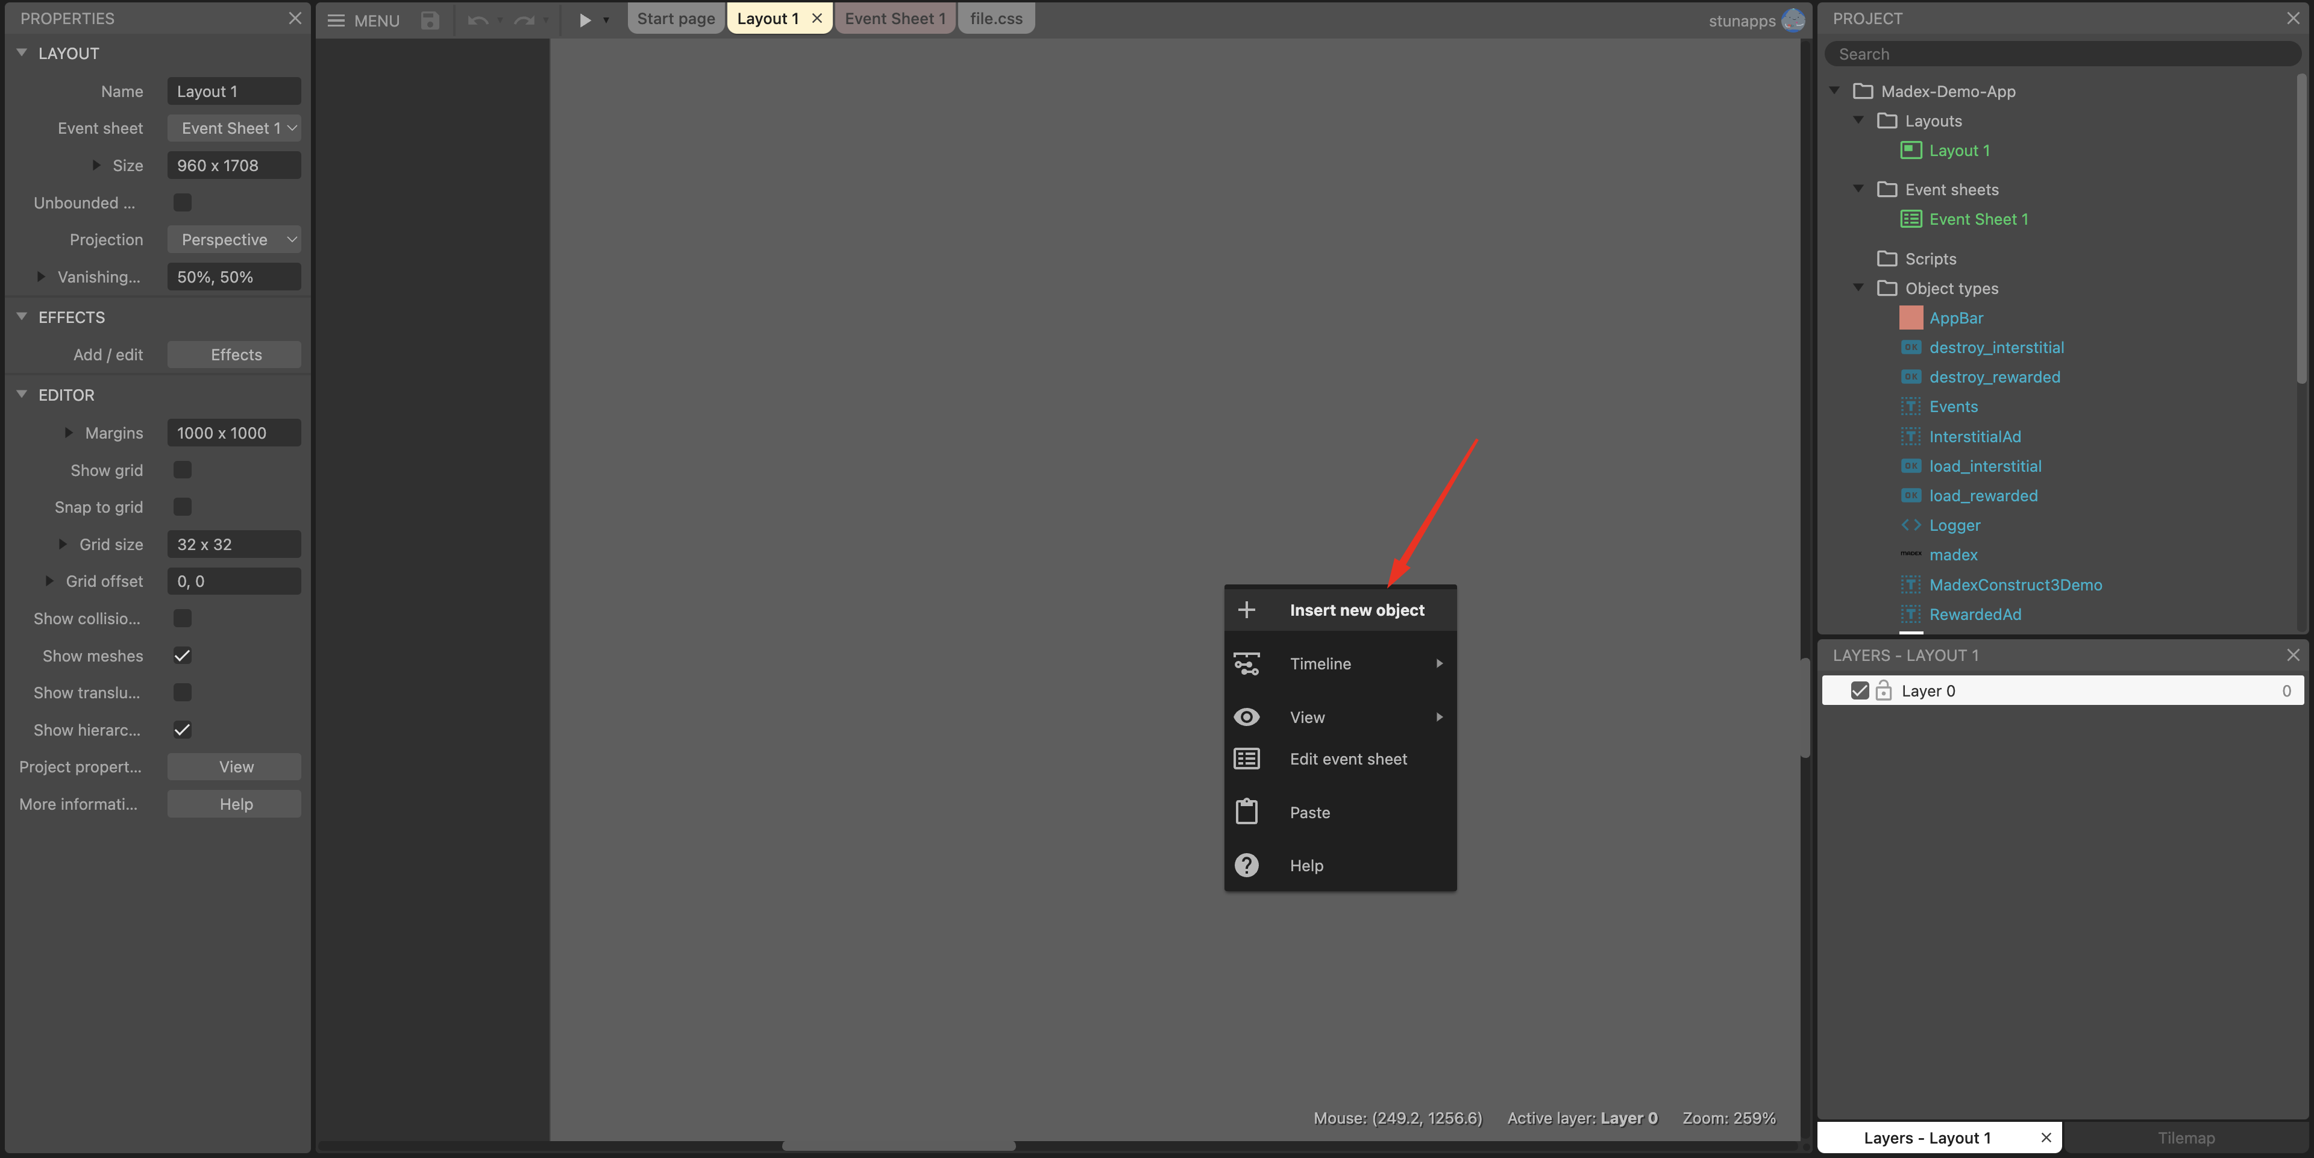This screenshot has height=1158, width=2314.
Task: Click the save project disk icon
Action: click(430, 20)
